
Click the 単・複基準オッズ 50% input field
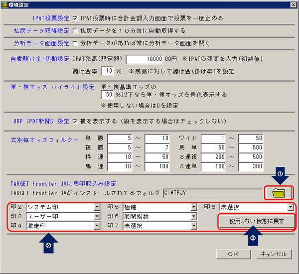107,95
